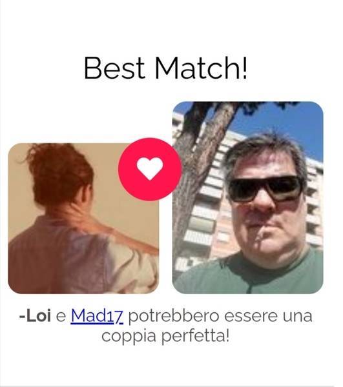Open the right profile photo of Mad17
The height and width of the screenshot is (387, 343).
(x=247, y=197)
